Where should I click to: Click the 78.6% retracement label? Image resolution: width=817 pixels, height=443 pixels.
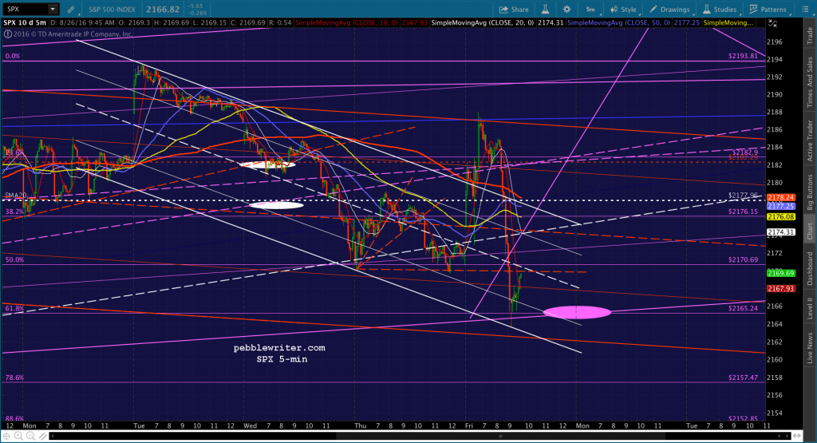pyautogui.click(x=14, y=378)
